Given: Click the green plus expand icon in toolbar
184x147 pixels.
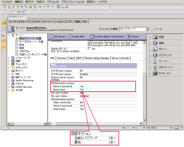Looking at the screenshot, I should 40,7.
